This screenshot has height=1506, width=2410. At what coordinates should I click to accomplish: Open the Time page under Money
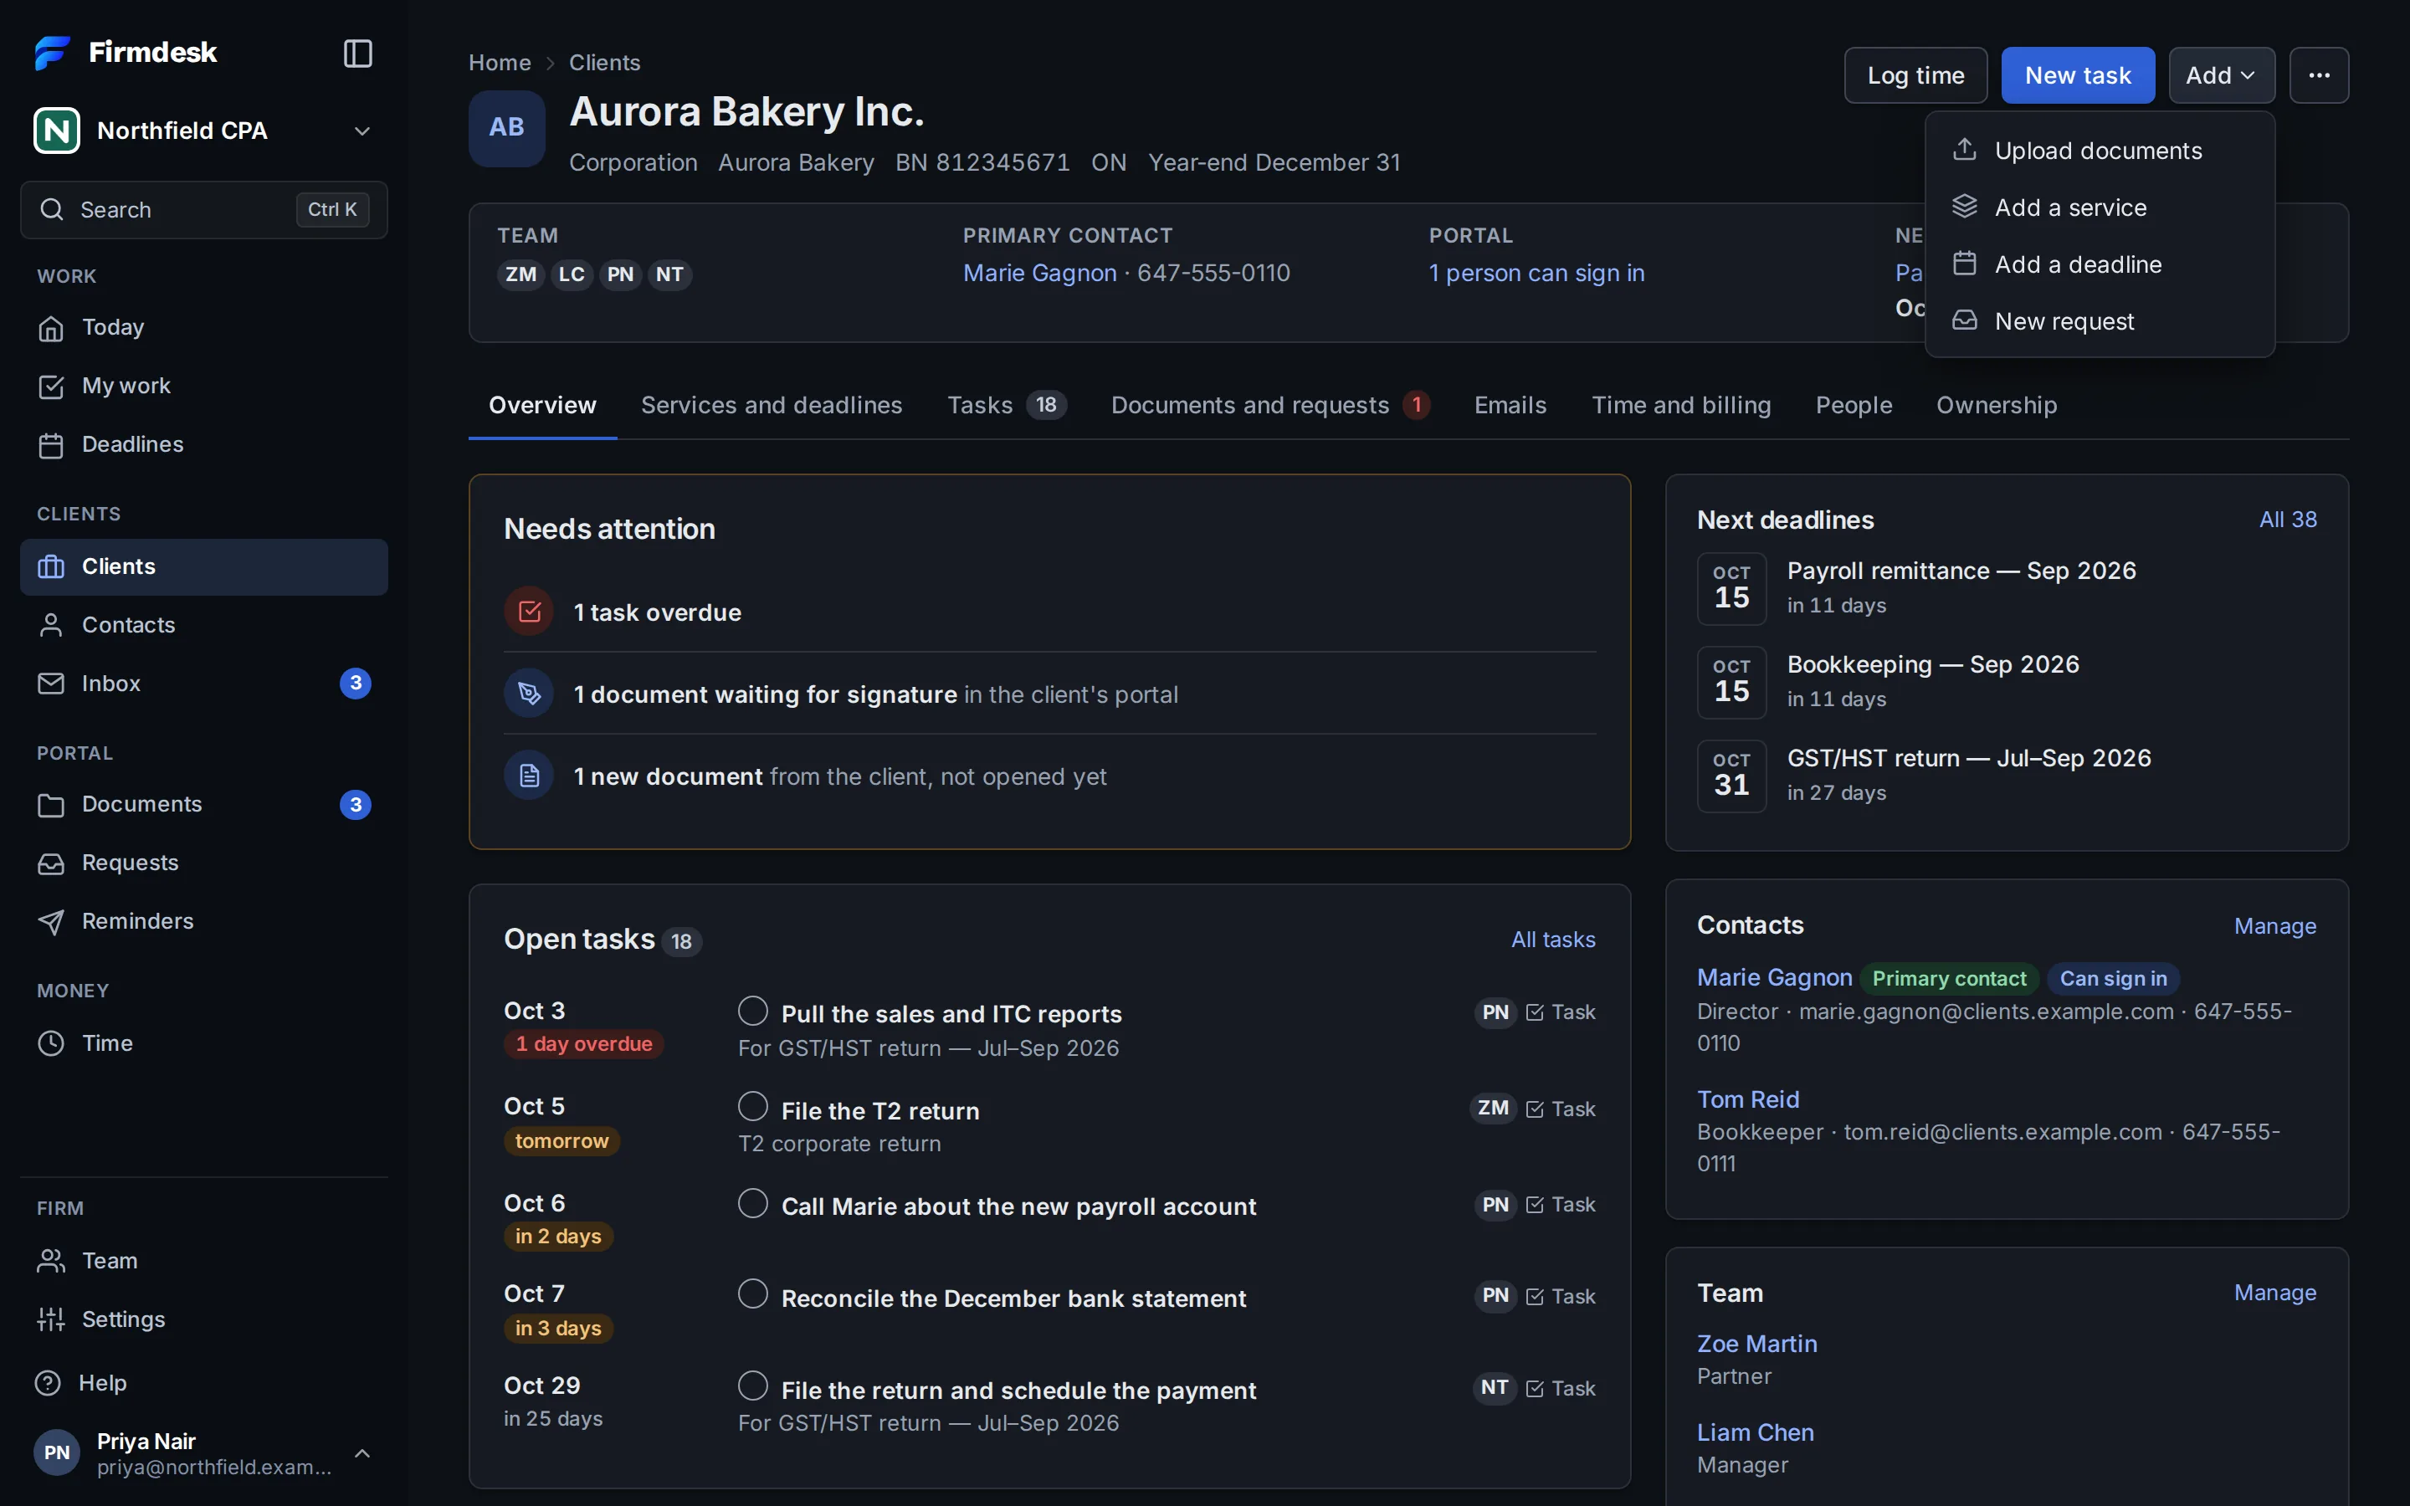point(203,1042)
